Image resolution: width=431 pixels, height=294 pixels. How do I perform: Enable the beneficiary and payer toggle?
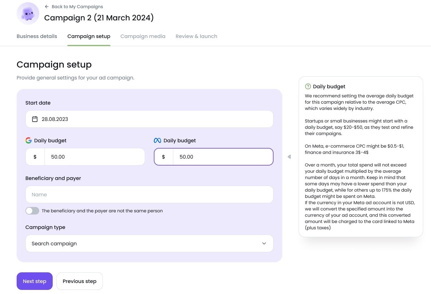point(32,211)
